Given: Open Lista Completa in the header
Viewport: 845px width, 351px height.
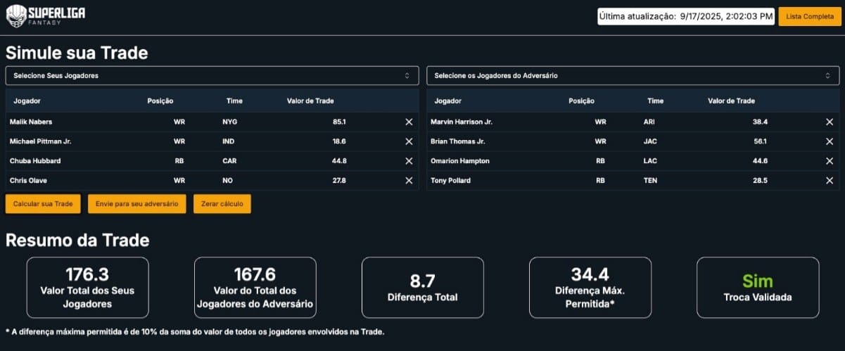Looking at the screenshot, I should click(809, 16).
